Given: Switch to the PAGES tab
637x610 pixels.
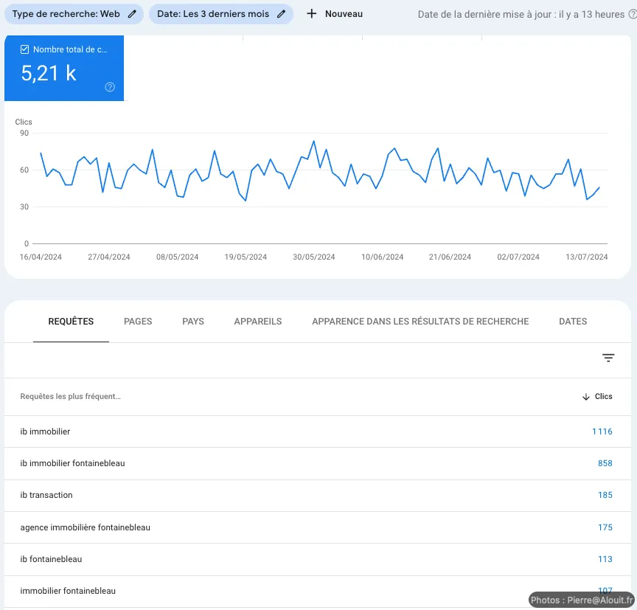Looking at the screenshot, I should 138,322.
